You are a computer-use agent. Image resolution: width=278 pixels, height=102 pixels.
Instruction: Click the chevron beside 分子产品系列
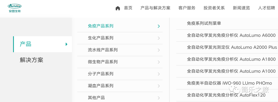pos(159,74)
